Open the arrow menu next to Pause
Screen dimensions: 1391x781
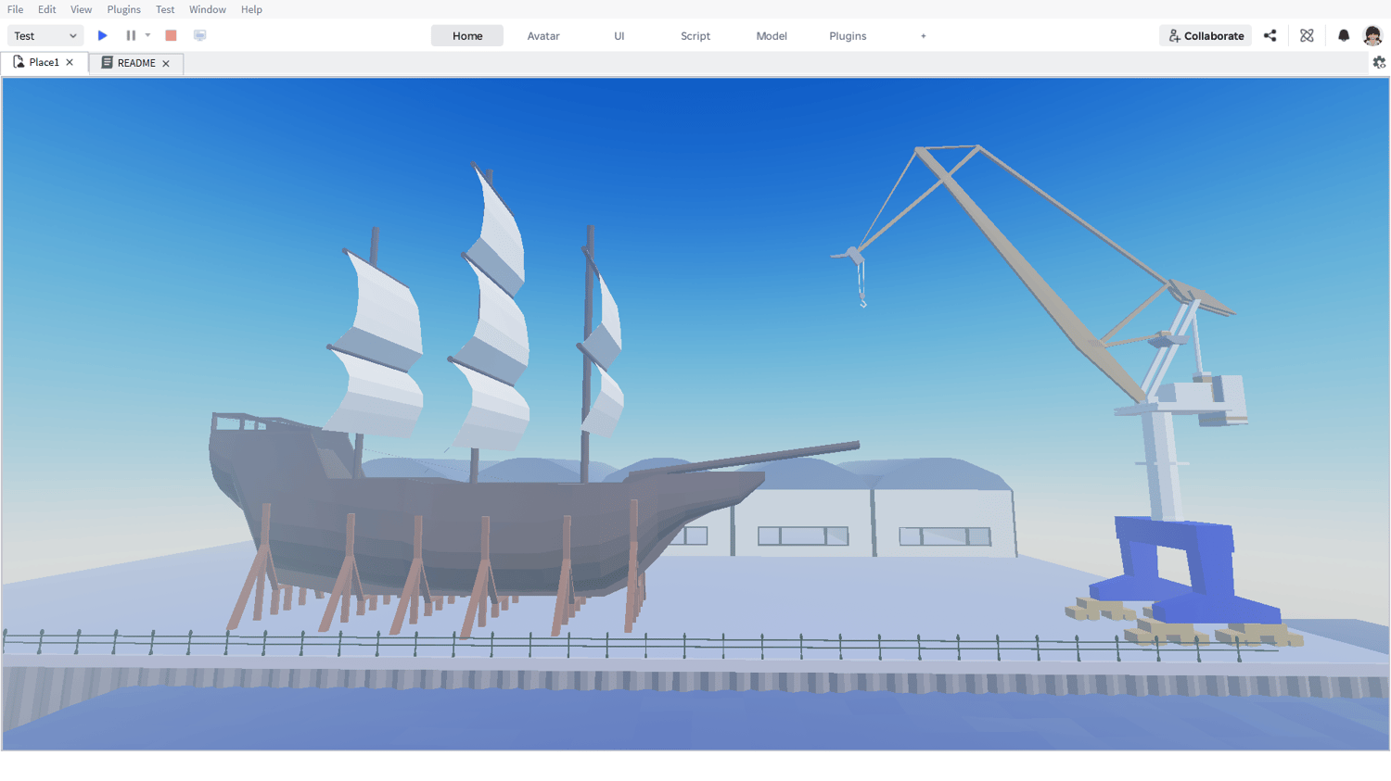click(x=147, y=35)
